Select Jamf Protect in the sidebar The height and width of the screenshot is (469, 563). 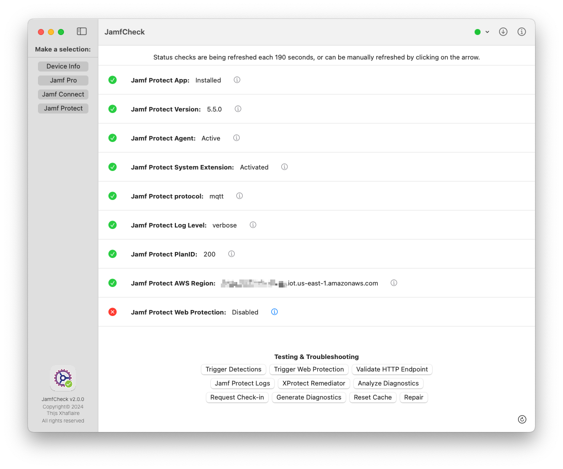click(x=63, y=108)
